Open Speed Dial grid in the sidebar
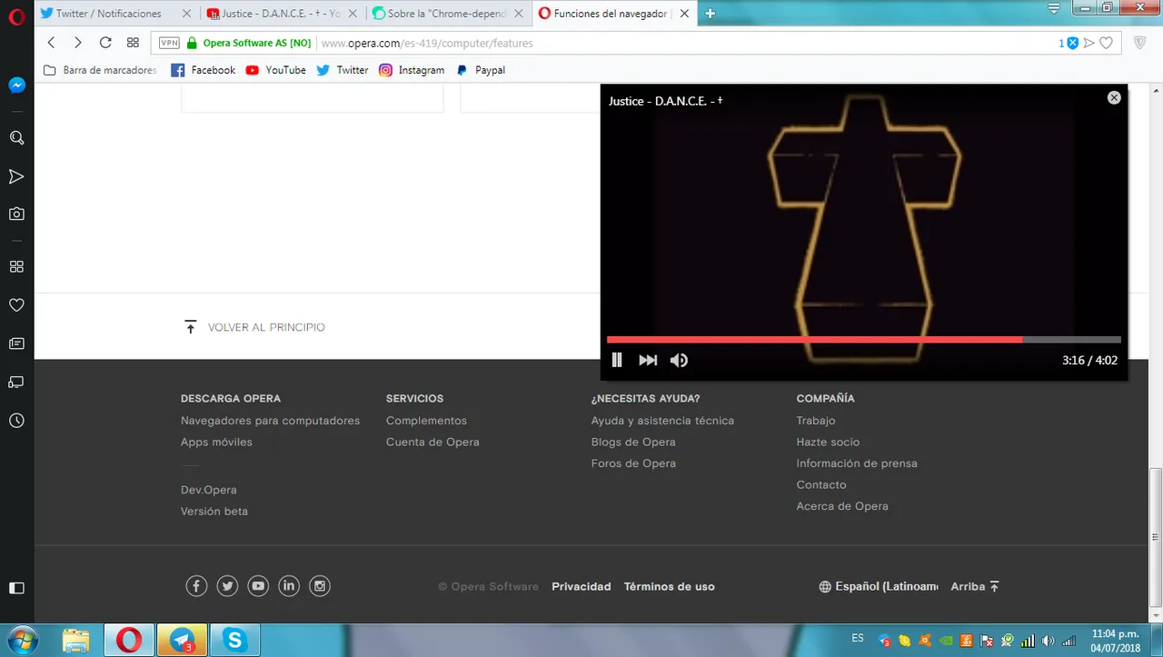This screenshot has height=657, width=1163. 16,267
